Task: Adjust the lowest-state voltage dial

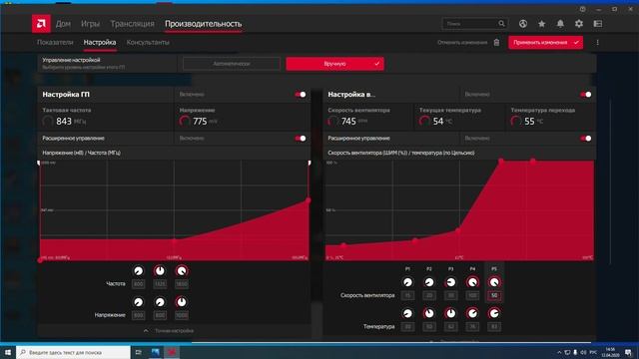Action: point(138,302)
